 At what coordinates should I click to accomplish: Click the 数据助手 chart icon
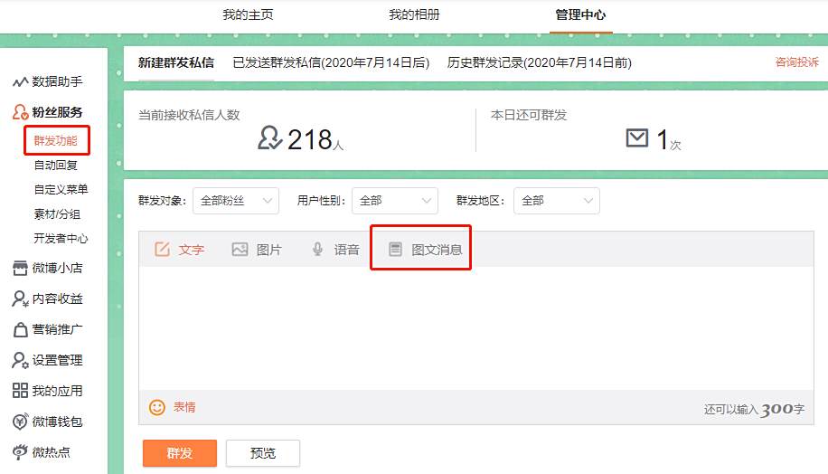20,82
